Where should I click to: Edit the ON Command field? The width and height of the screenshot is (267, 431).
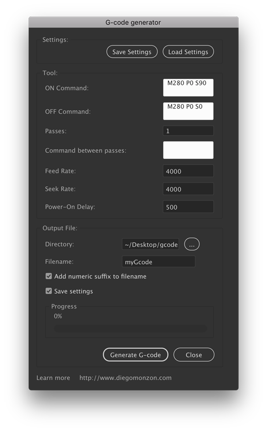(x=188, y=88)
